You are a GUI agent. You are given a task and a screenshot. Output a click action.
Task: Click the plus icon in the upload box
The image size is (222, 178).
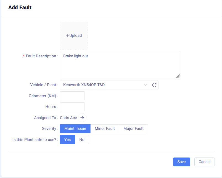pyautogui.click(x=67, y=36)
